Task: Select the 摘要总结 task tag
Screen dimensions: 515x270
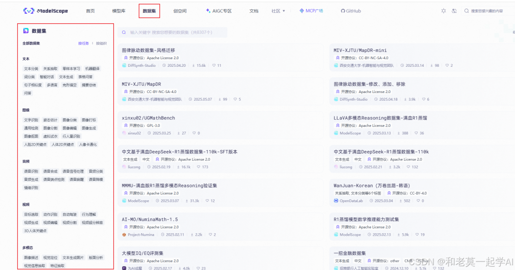Action: click(x=89, y=85)
